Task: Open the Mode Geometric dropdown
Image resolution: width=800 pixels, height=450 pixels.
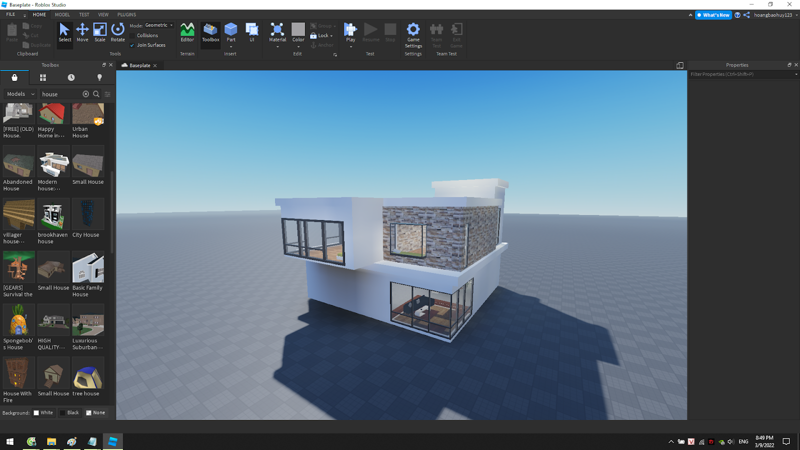Action: [x=159, y=25]
